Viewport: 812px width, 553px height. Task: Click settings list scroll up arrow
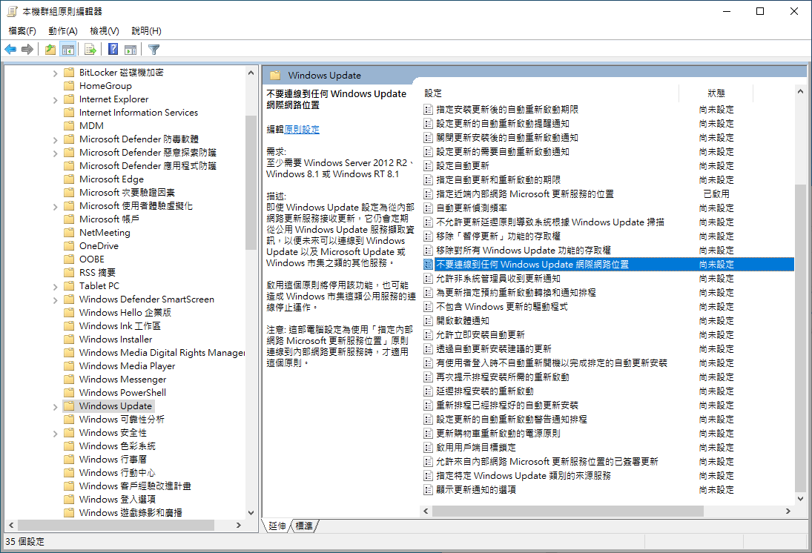pyautogui.click(x=801, y=92)
